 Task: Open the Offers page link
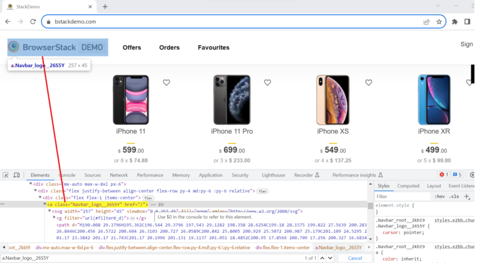pyautogui.click(x=132, y=48)
